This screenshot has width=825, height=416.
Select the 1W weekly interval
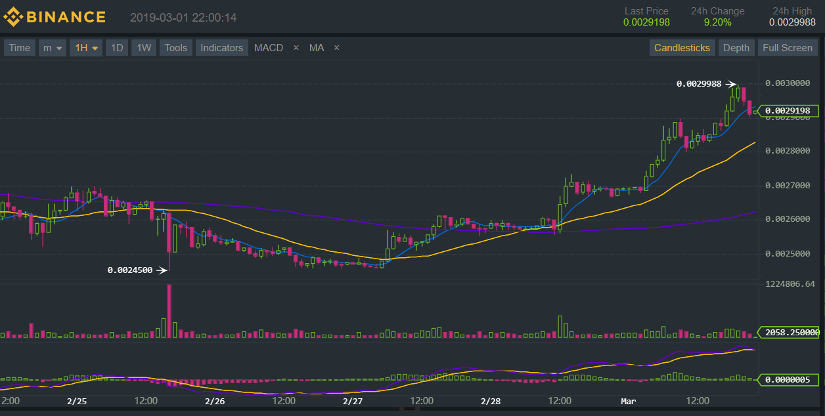[x=144, y=48]
